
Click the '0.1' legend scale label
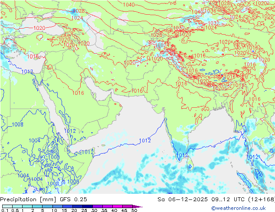pyautogui.click(x=4, y=210)
